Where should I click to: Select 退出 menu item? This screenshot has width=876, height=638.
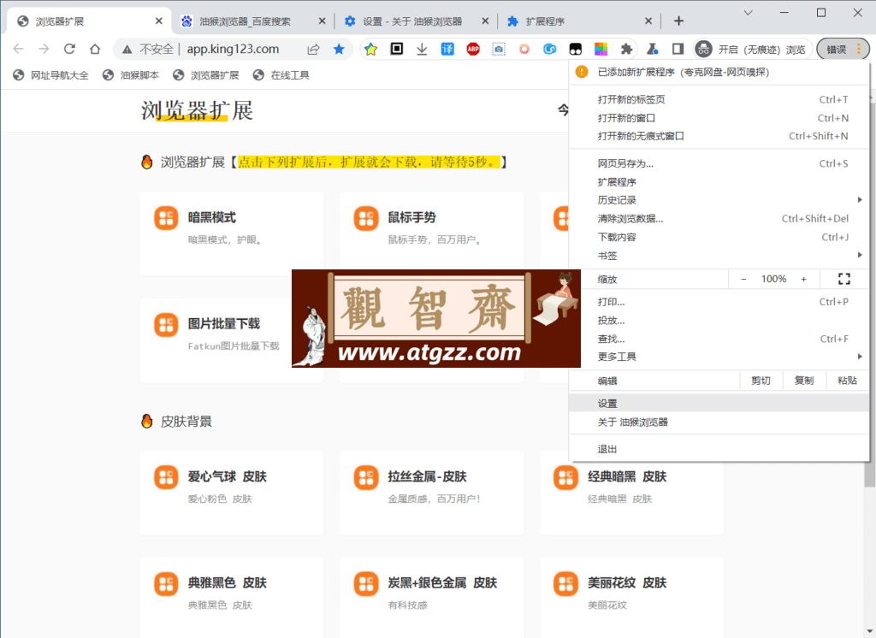[x=719, y=449]
